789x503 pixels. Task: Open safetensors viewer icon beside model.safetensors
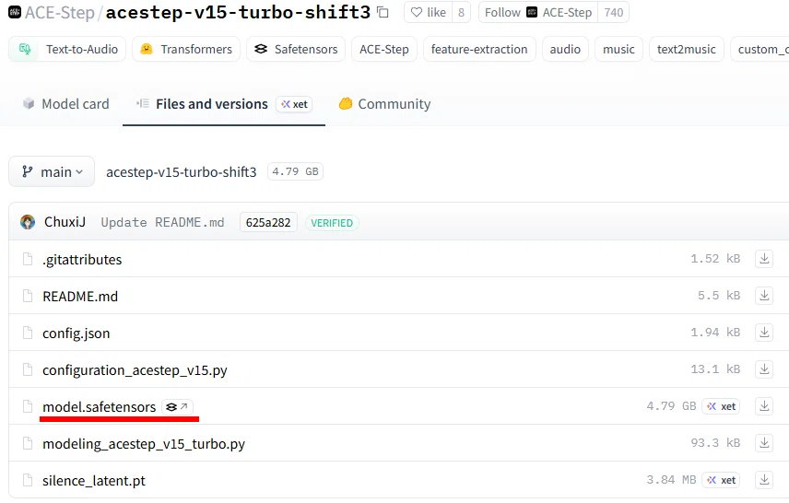tap(177, 407)
